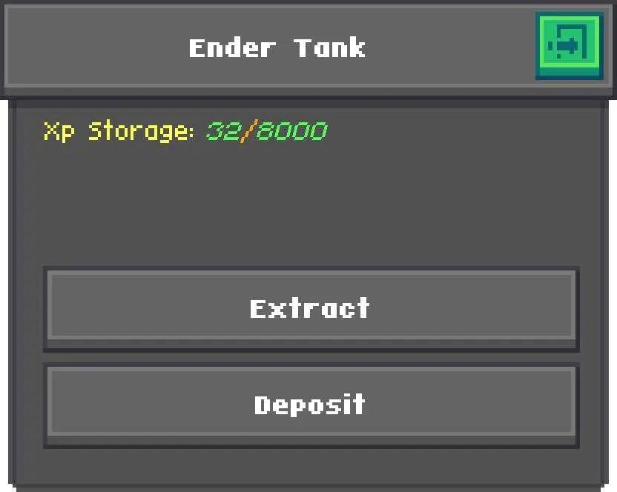Image resolution: width=617 pixels, height=492 pixels.
Task: Select the Xp Storage label
Action: click(118, 131)
